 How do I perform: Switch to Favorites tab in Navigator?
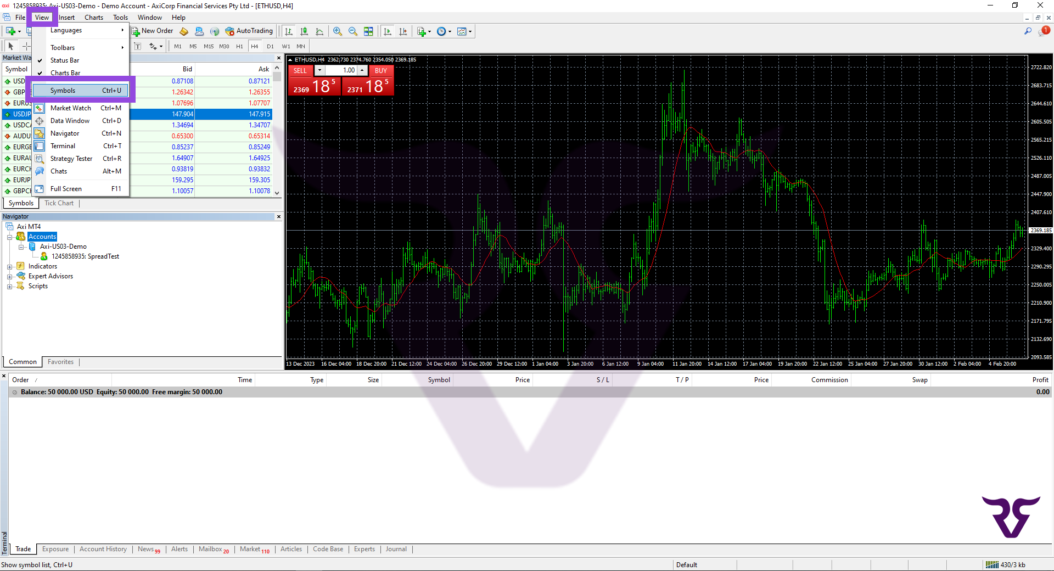pyautogui.click(x=60, y=362)
